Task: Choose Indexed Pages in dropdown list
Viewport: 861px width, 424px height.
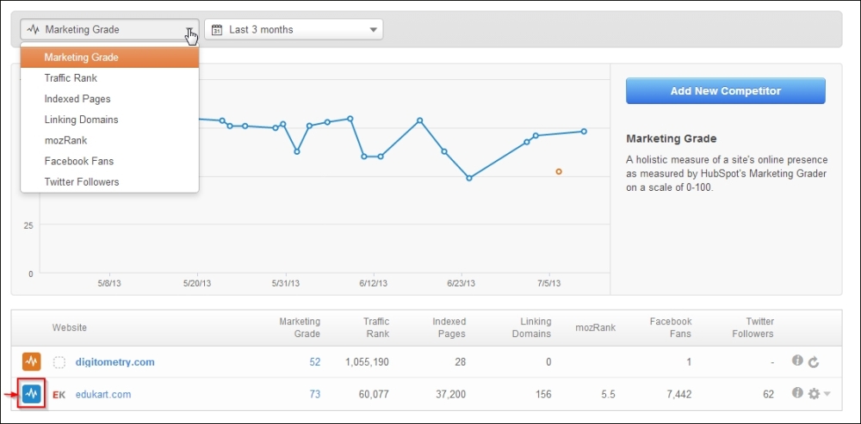Action: tap(77, 99)
